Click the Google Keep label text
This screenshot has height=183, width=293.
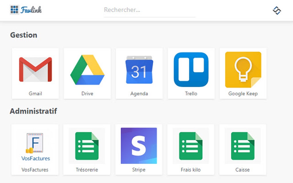[243, 94]
